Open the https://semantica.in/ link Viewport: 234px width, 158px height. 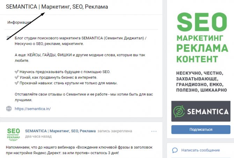coord(33,109)
